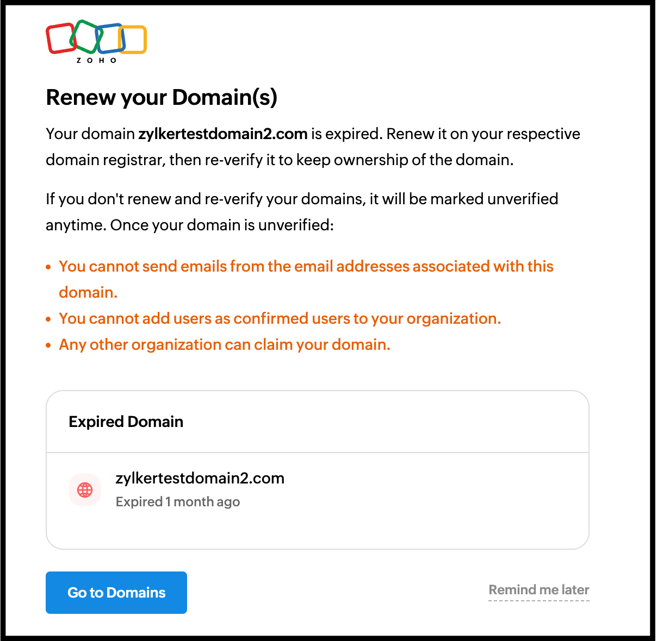Click zylkertestdomain2.com in the Expired Domain card
Screen dimensions: 657x641
click(x=200, y=479)
